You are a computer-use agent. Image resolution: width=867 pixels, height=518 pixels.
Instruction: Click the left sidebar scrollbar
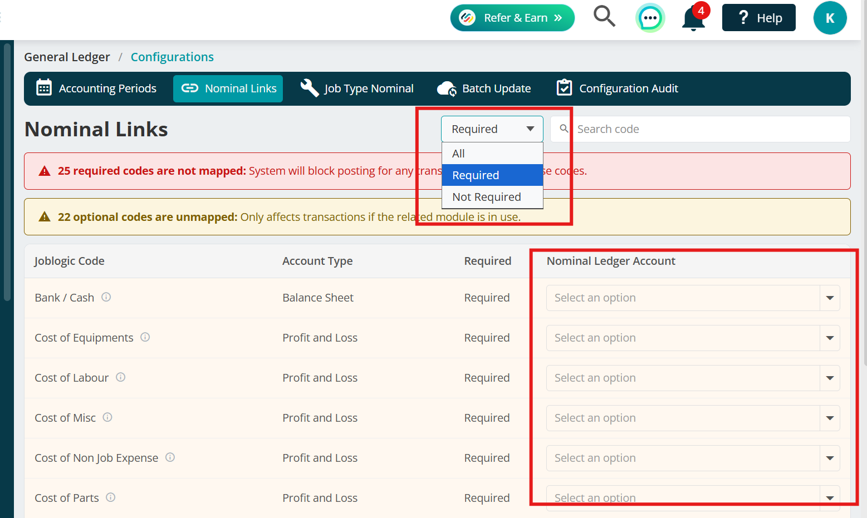pos(7,172)
